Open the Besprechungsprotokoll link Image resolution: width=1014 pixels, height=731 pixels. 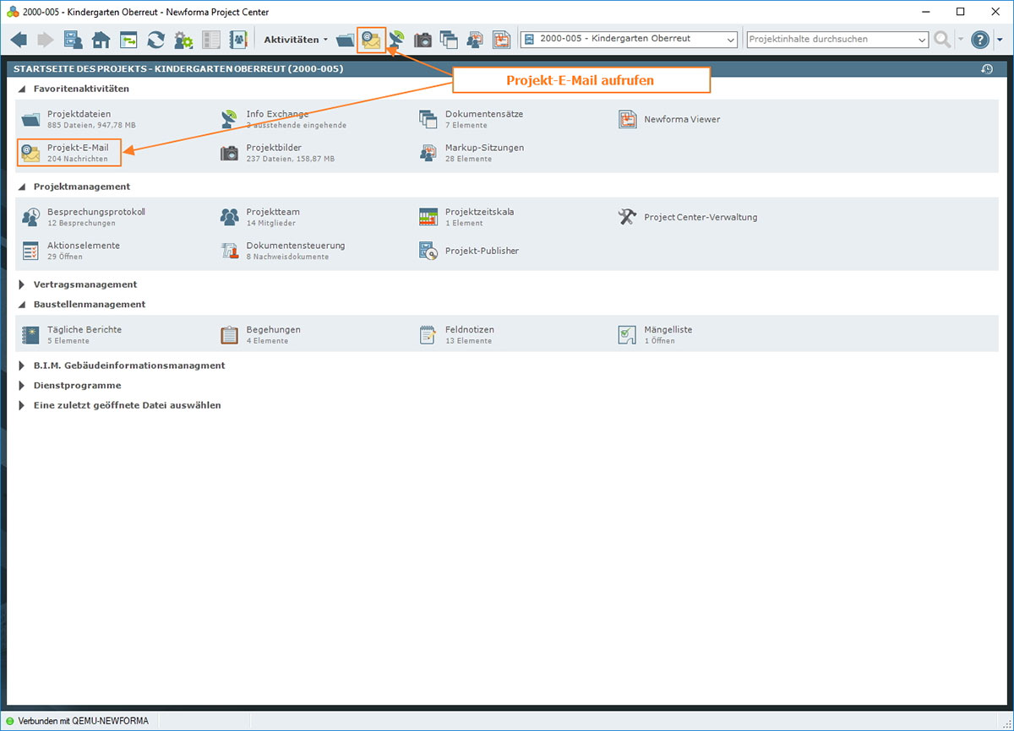coord(96,212)
